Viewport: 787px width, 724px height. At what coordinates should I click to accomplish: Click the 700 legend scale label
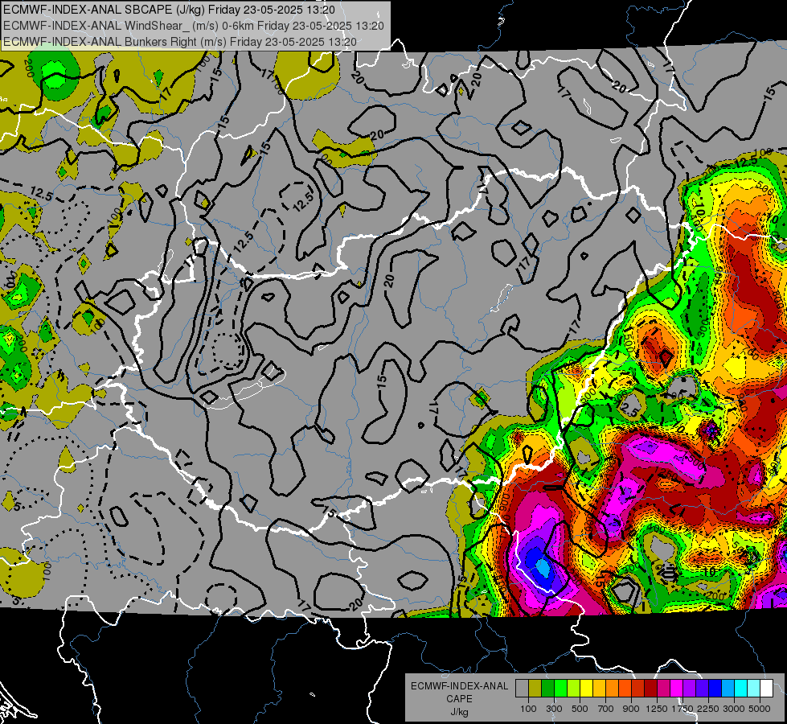606,709
